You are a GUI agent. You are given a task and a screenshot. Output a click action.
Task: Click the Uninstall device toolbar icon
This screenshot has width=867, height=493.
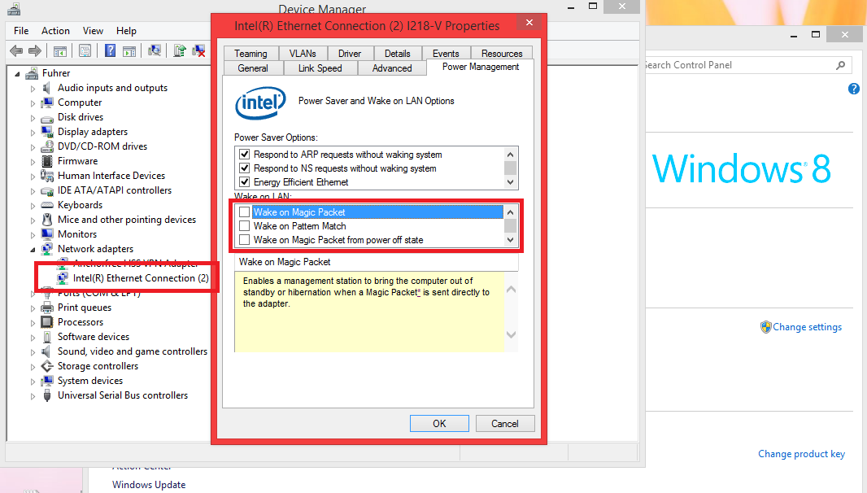pos(198,50)
